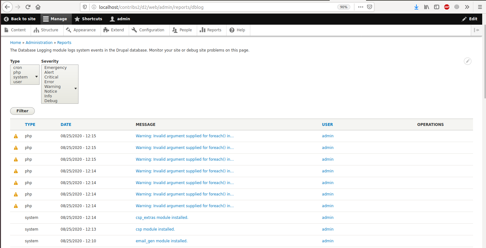Viewport: 486px width, 248px height.
Task: Click the warning triangle on the first php row
Action: 16,136
